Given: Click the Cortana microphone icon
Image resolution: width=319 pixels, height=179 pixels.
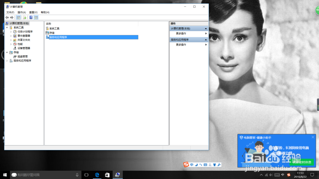Looking at the screenshot, I should pos(77,175).
